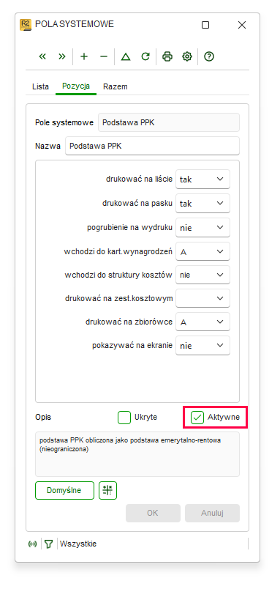Image resolution: width=280 pixels, height=600 pixels.
Task: Confirm with the OK button
Action: point(153,513)
